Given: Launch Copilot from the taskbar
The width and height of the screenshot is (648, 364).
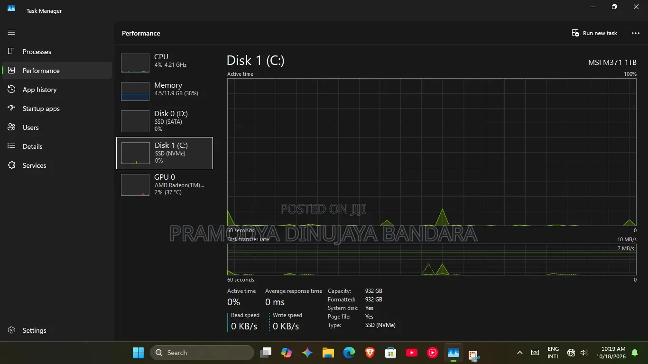Looking at the screenshot, I should click(x=287, y=353).
